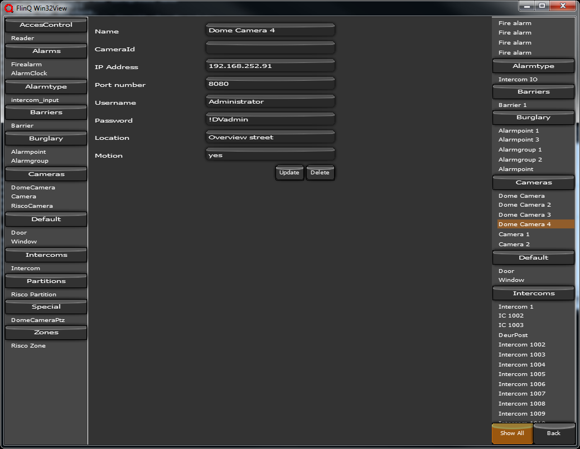Select IC 1003 in right list
The height and width of the screenshot is (449, 580).
pyautogui.click(x=511, y=325)
